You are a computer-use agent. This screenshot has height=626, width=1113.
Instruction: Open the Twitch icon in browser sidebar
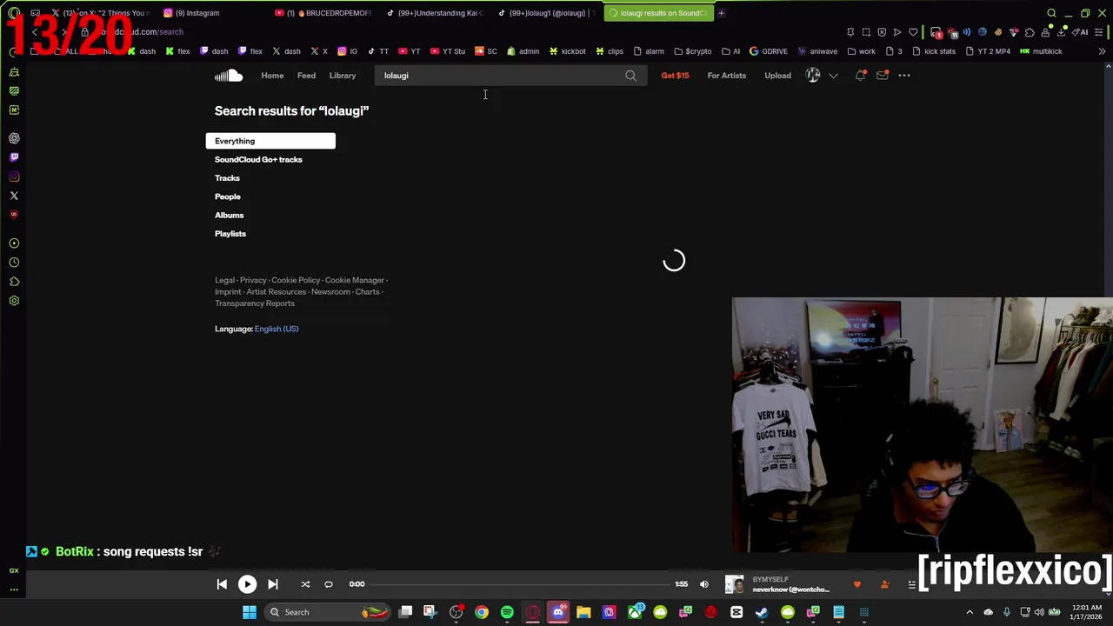pos(14,157)
